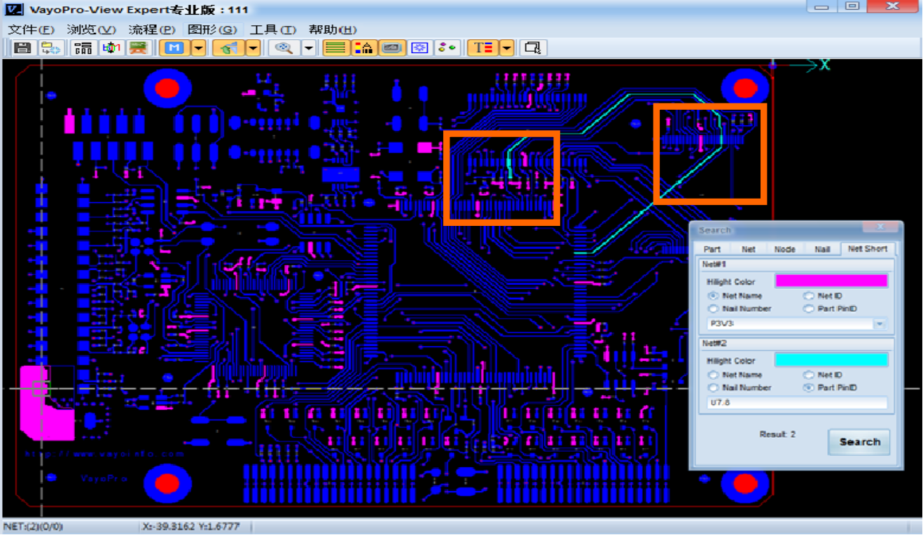Screen dimensions: 923x535
Task: Click the green X axis label on the canvas
Action: tap(825, 64)
